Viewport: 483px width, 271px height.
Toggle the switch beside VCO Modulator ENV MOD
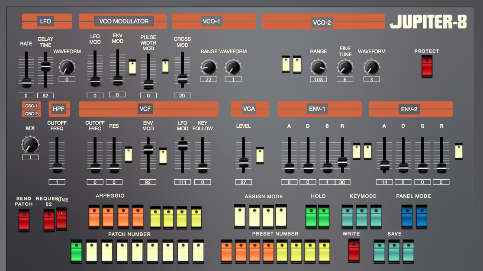click(x=132, y=67)
